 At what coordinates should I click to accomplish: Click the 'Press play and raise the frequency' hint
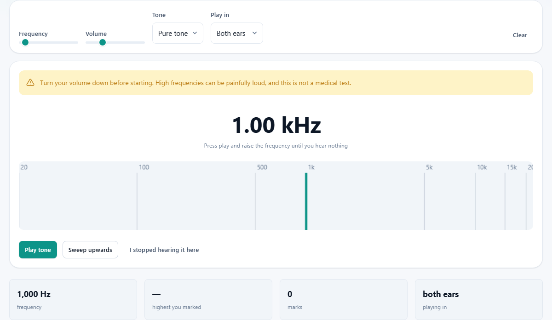(276, 146)
